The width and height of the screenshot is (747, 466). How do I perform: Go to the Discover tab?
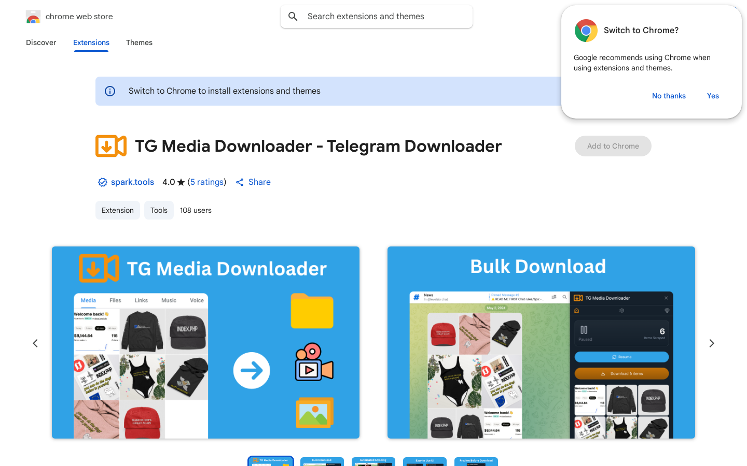tap(41, 42)
